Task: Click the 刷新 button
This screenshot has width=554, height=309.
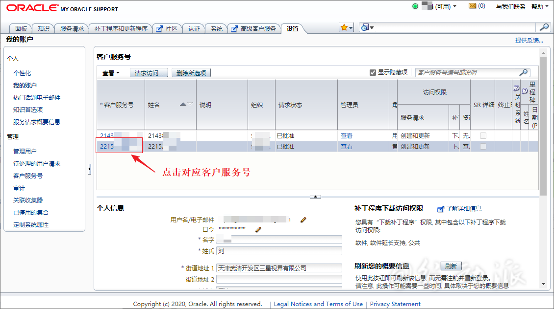Action: coord(451,266)
